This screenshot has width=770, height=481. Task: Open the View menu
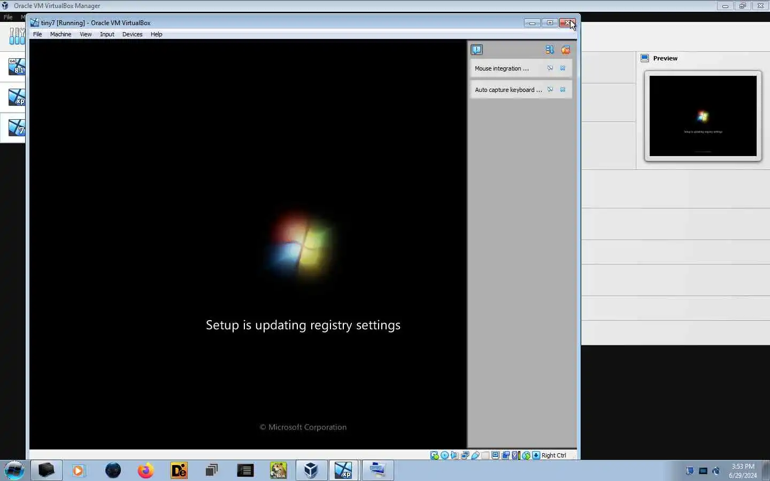(x=86, y=34)
